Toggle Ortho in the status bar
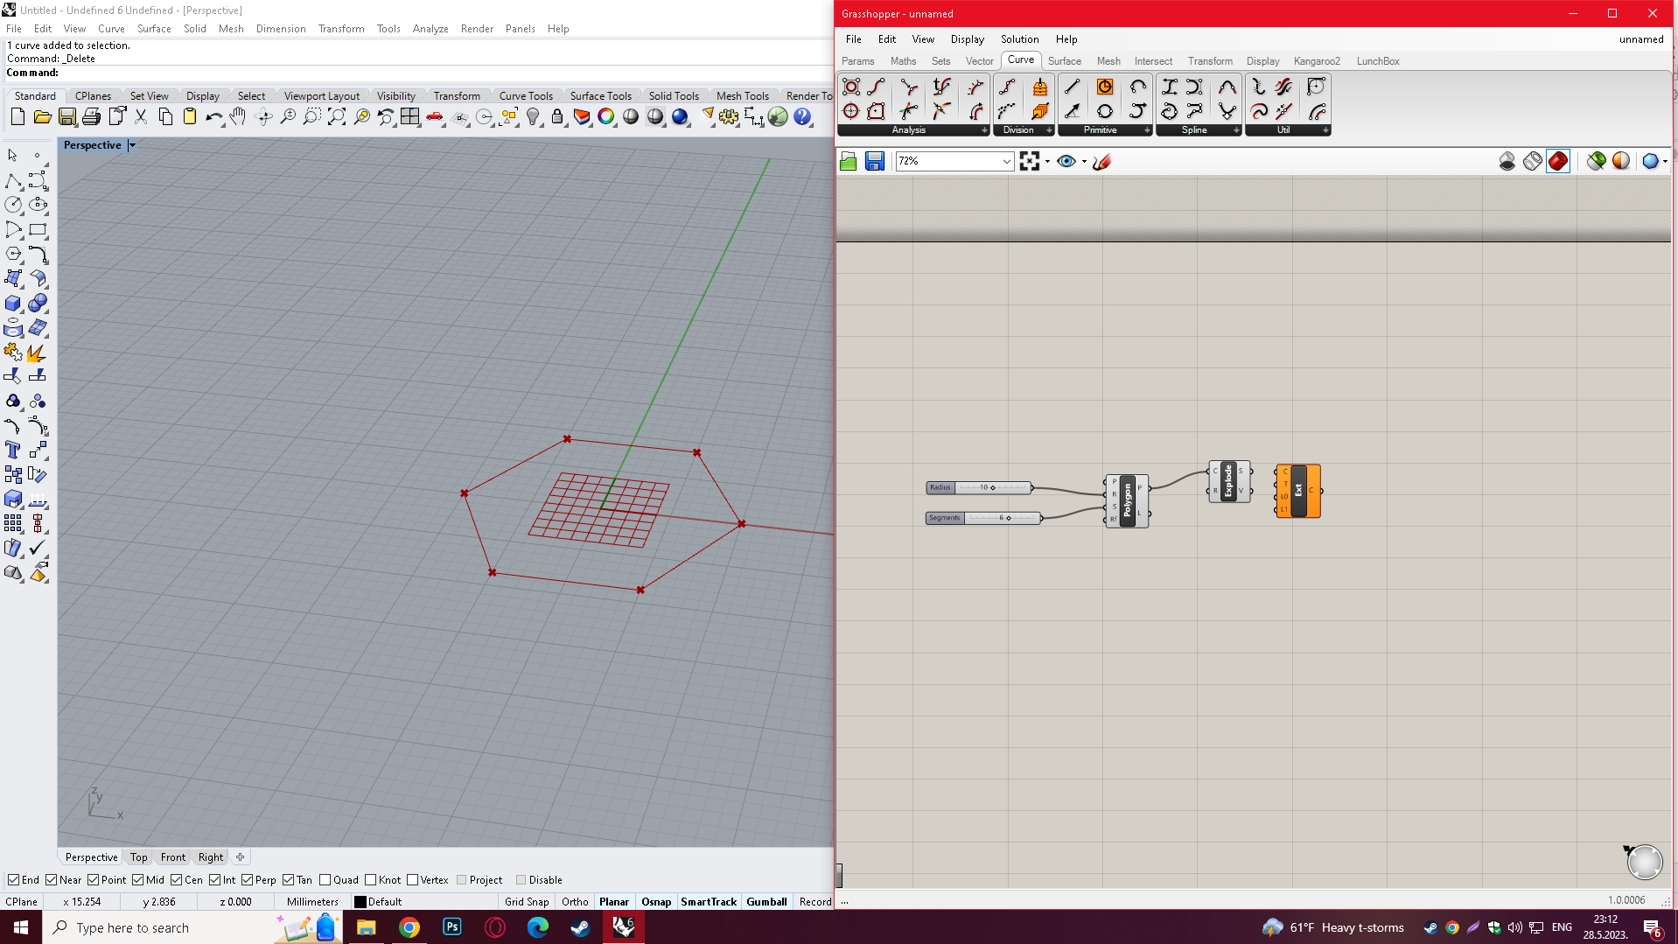The height and width of the screenshot is (944, 1678). (575, 902)
